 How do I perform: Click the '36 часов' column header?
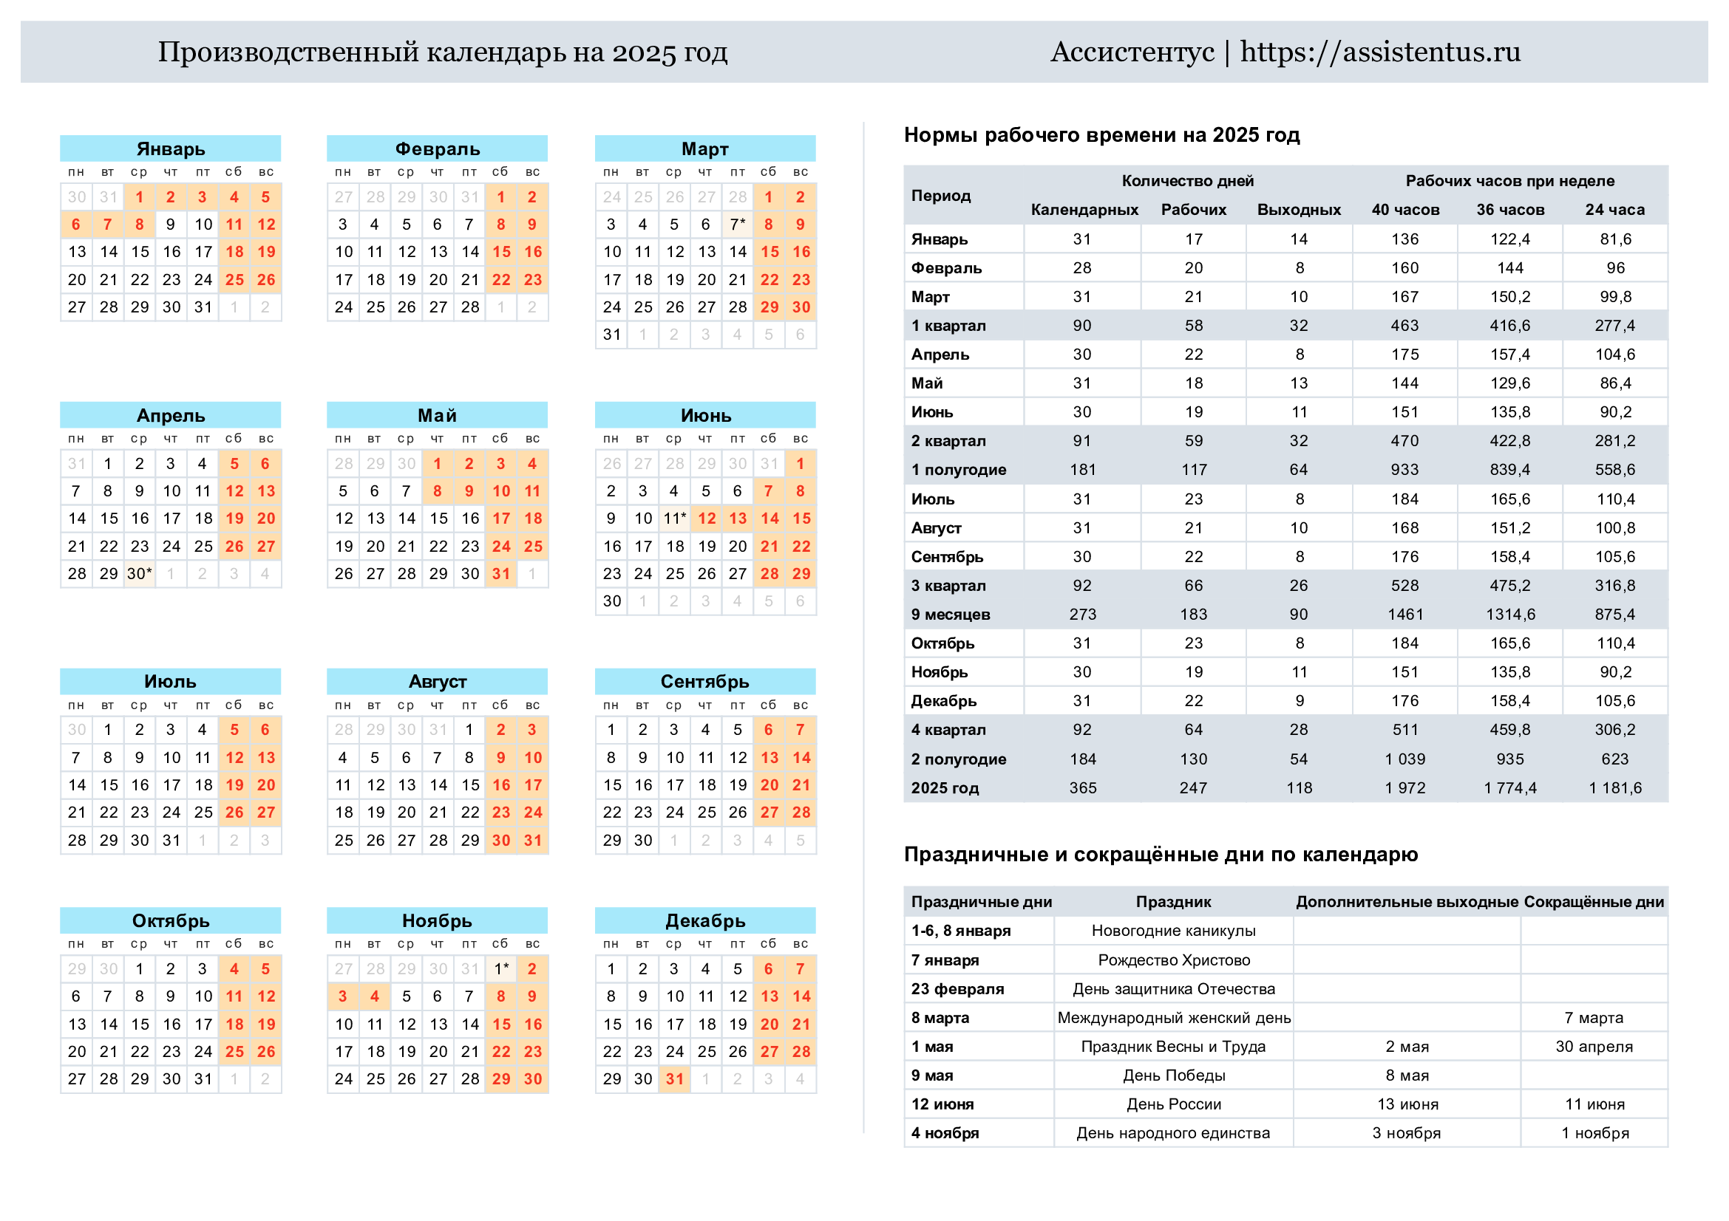click(1510, 210)
